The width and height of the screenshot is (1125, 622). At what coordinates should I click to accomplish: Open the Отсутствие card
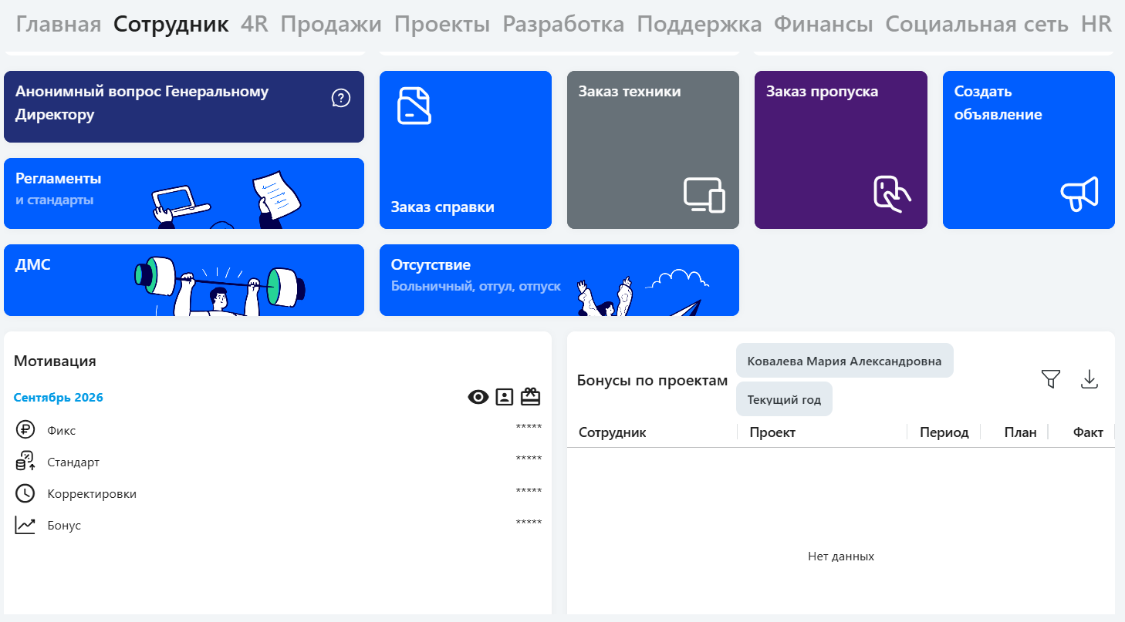[x=559, y=280]
